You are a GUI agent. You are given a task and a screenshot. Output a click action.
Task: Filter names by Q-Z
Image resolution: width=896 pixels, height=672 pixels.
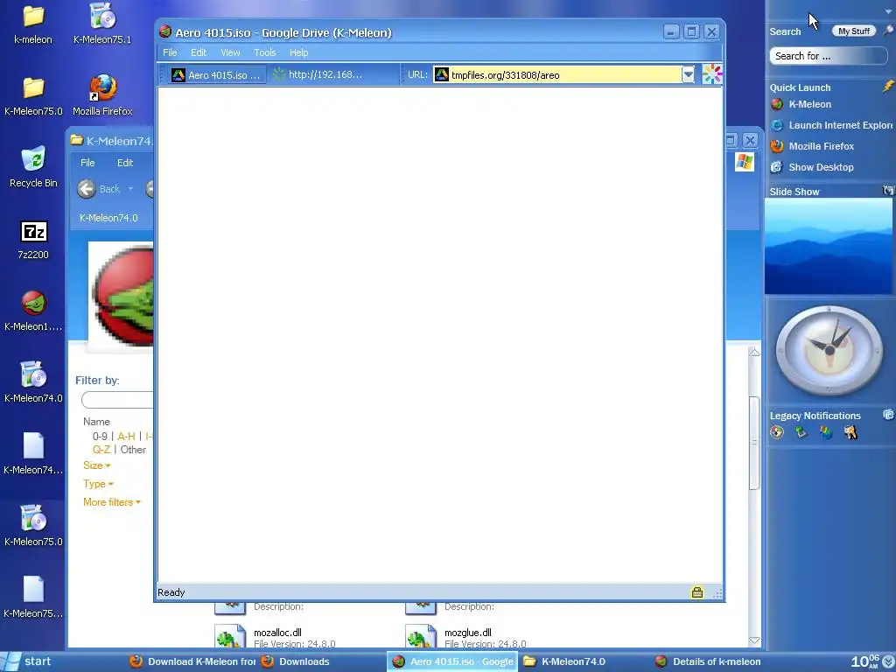[101, 450]
